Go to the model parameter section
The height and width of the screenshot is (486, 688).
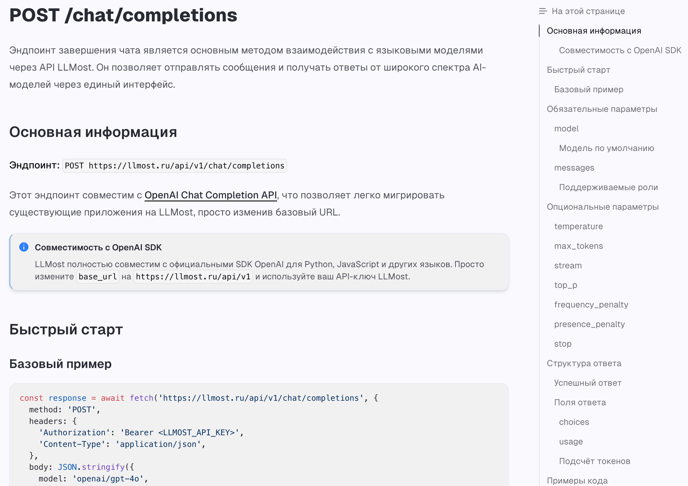tap(566, 128)
